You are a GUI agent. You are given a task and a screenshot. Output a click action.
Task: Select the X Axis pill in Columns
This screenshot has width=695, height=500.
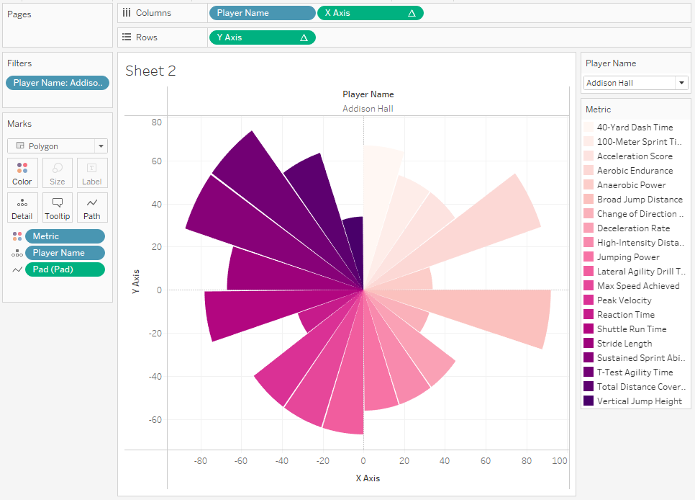click(x=371, y=13)
